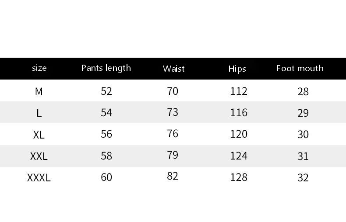This screenshot has width=346, height=222.
Task: Click pants length value 52
Action: point(106,91)
